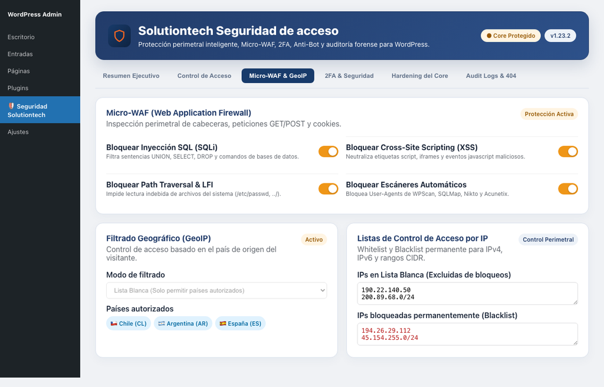Viewport: 604px width, 387px height.
Task: Open Escritorio in the sidebar
Action: pos(40,37)
